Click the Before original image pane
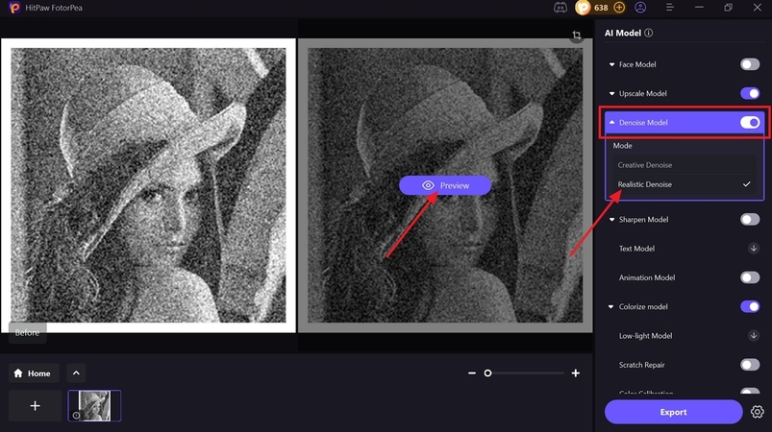The image size is (772, 432). pyautogui.click(x=148, y=185)
